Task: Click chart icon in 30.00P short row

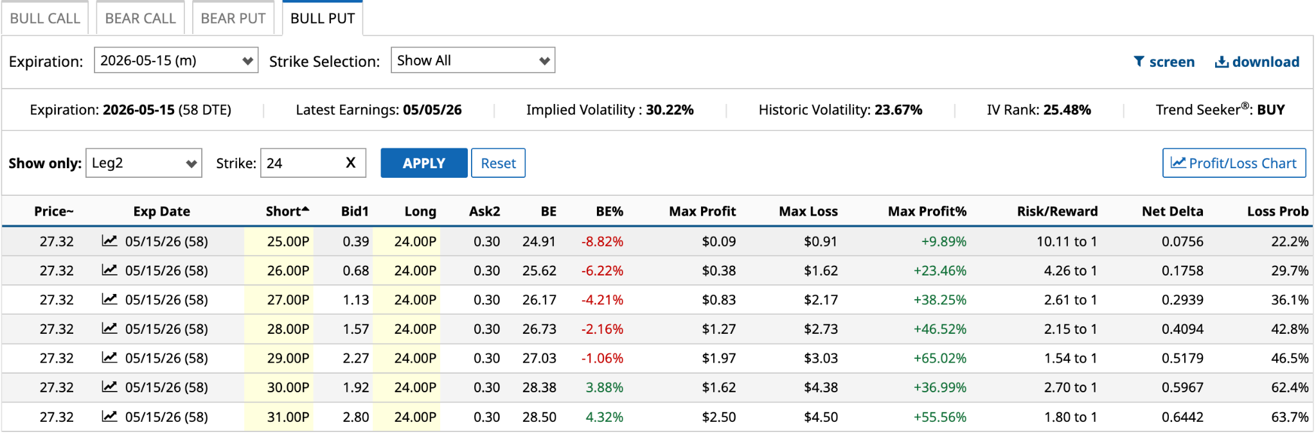Action: pos(109,387)
